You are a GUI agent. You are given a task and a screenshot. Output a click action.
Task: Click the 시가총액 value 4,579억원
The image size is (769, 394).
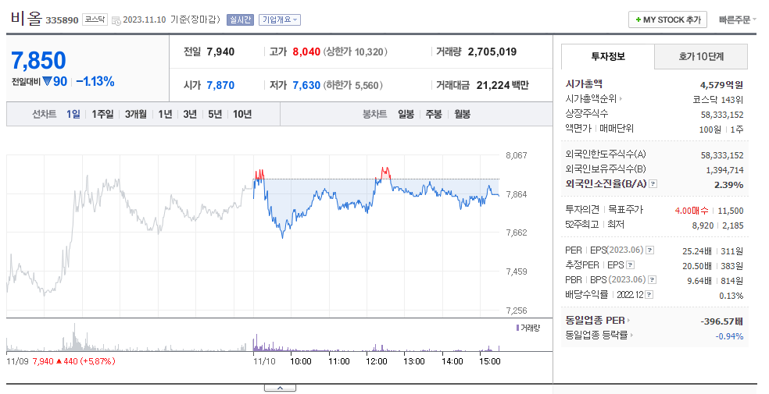pos(721,85)
